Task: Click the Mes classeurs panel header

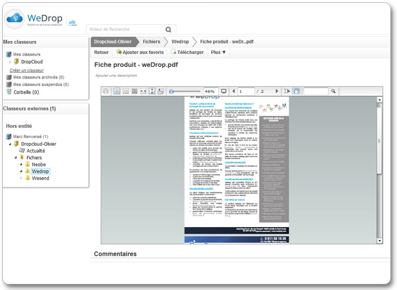Action: click(x=20, y=42)
